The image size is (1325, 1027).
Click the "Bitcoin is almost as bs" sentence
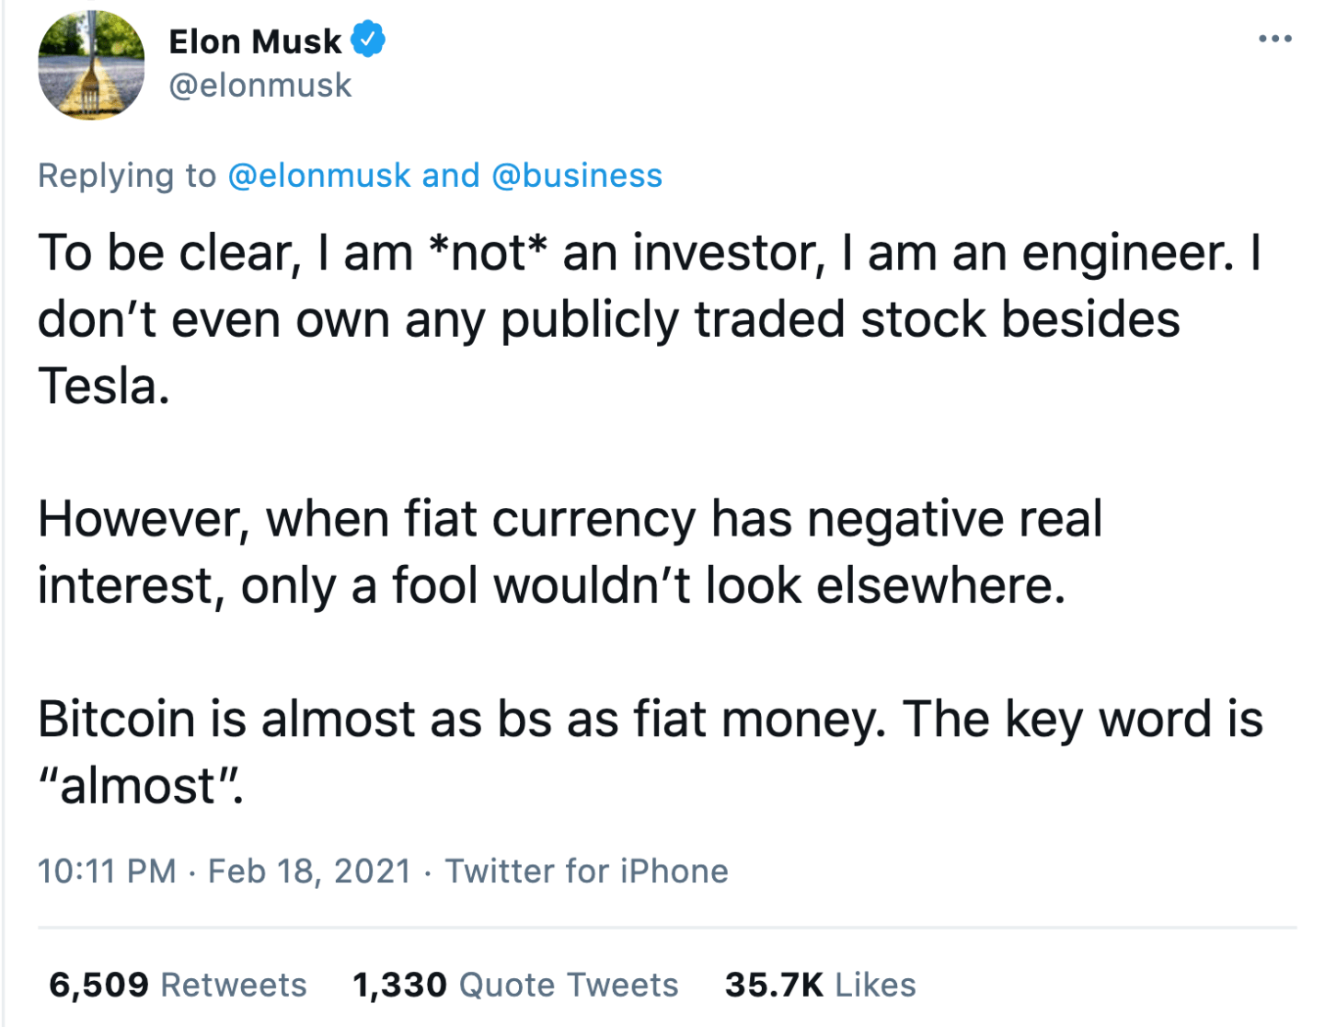tap(460, 720)
